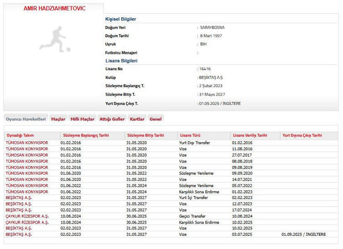Image resolution: width=343 pixels, height=249 pixels.
Task: Go to the Genel tab
Action: (156, 119)
